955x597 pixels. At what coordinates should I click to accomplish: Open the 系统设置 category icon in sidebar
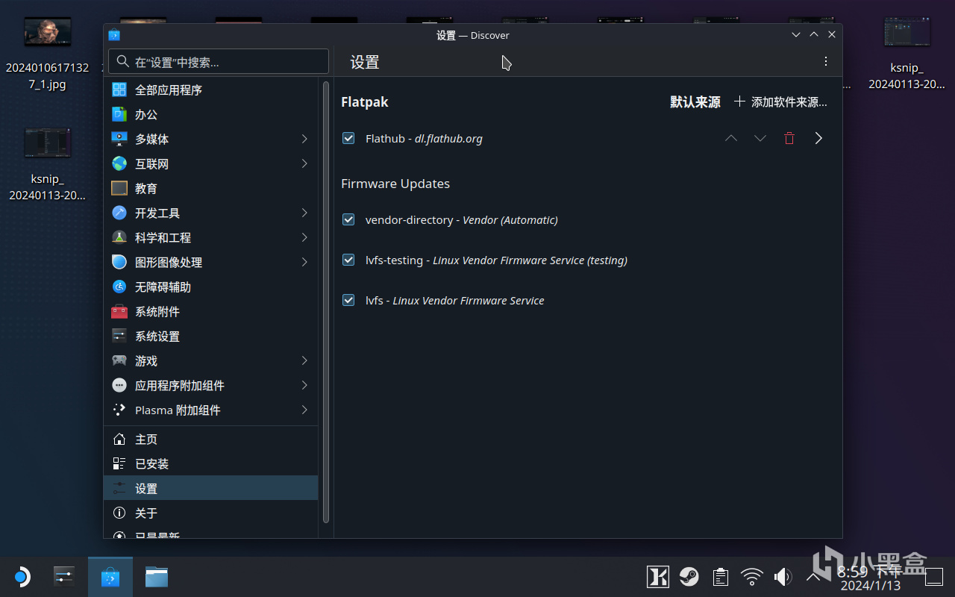119,336
